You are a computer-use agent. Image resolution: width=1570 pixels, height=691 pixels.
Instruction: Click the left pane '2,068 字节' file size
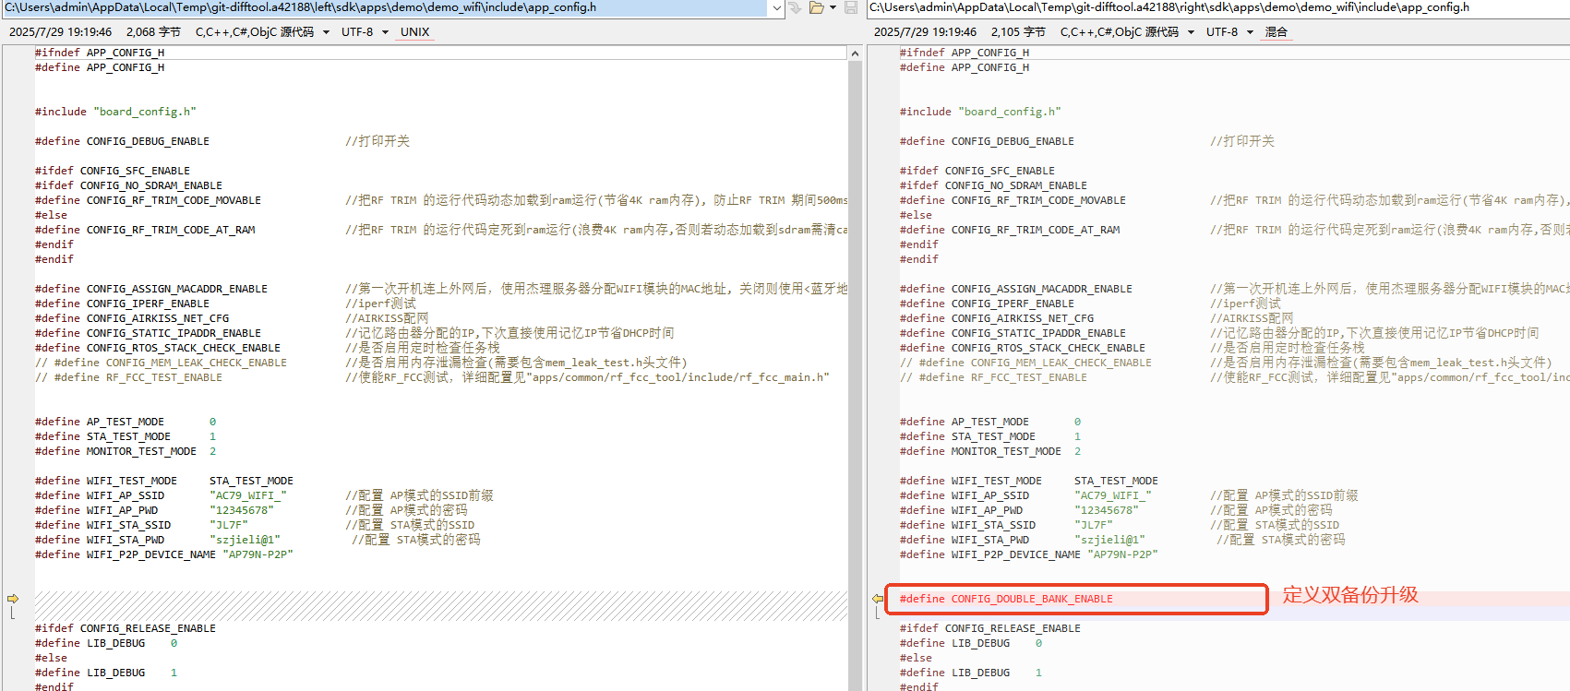click(x=153, y=32)
